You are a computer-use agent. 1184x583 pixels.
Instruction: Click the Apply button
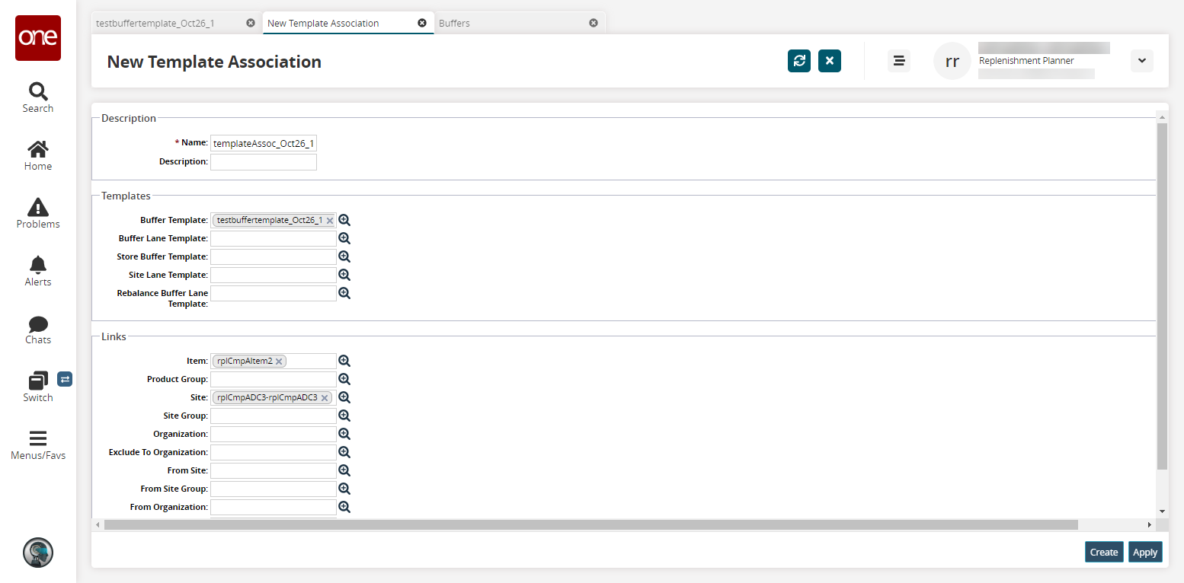pos(1144,553)
